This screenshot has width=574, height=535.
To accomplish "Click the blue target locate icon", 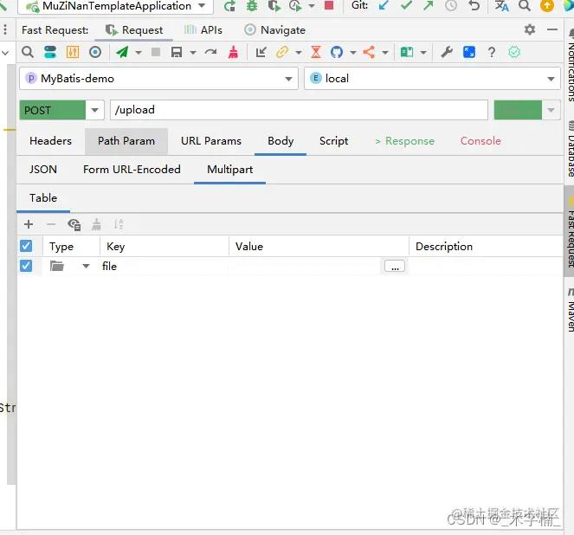I will (95, 52).
